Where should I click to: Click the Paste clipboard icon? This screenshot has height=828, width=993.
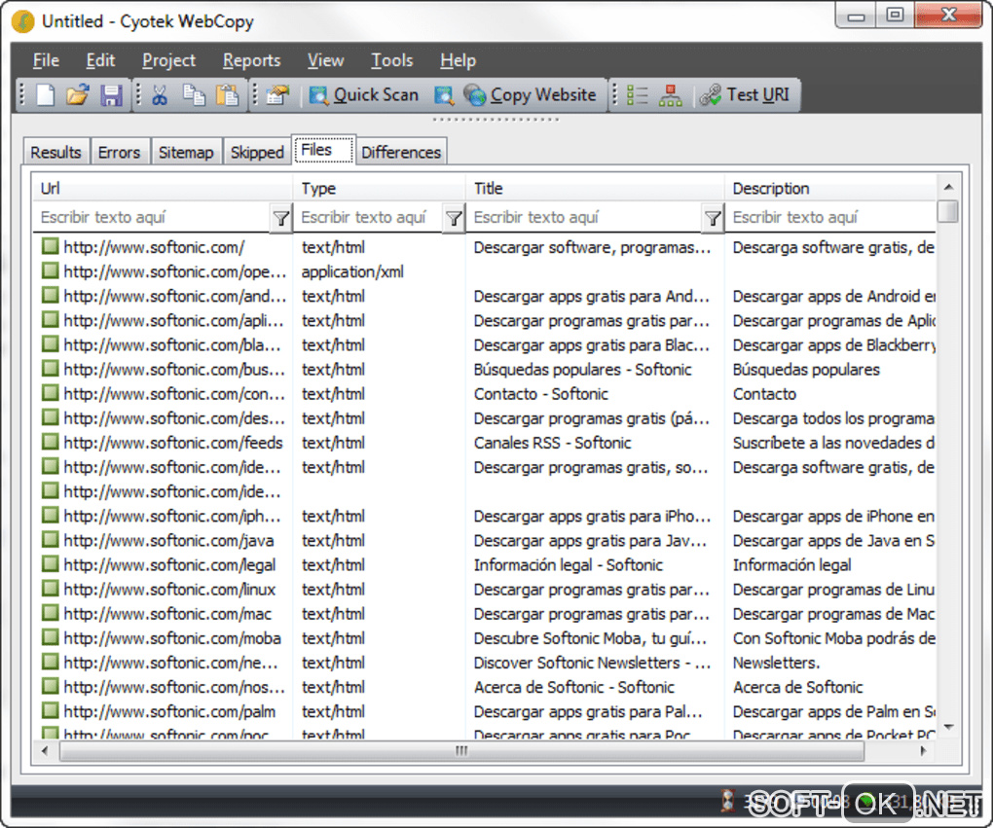(x=227, y=95)
